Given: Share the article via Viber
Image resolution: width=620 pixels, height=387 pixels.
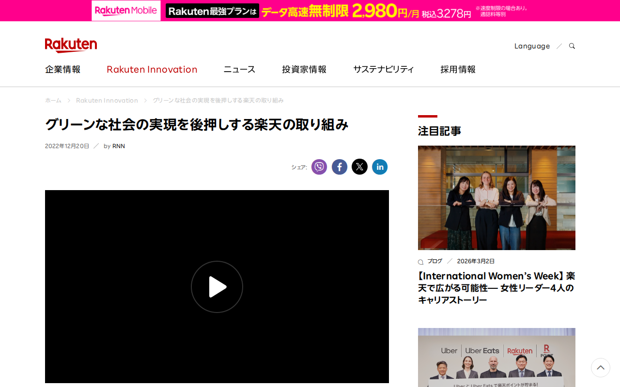Looking at the screenshot, I should (x=319, y=166).
